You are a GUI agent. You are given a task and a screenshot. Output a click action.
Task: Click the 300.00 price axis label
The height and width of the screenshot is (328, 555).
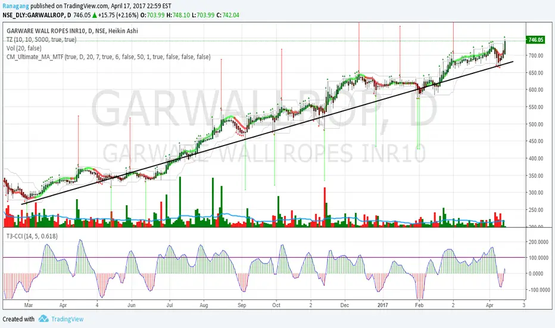[536, 193]
